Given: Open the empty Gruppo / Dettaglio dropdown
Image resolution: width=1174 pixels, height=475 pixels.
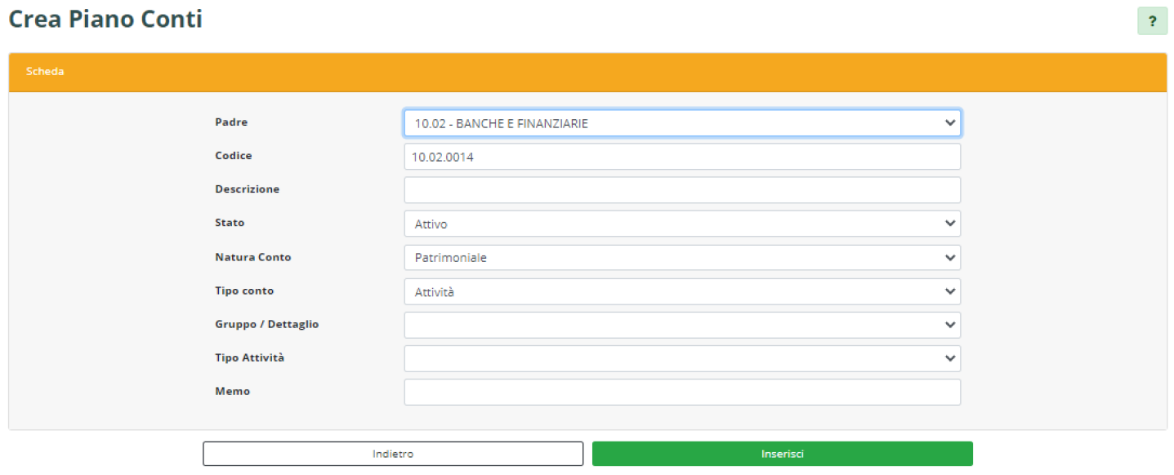Looking at the screenshot, I should coord(681,325).
